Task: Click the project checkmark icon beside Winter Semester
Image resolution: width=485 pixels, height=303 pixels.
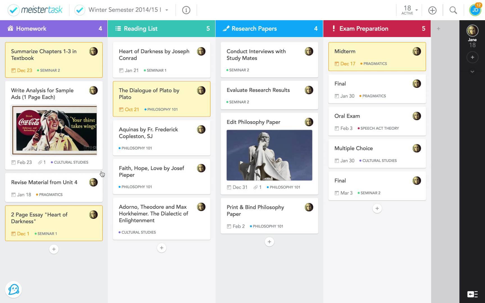Action: click(80, 10)
